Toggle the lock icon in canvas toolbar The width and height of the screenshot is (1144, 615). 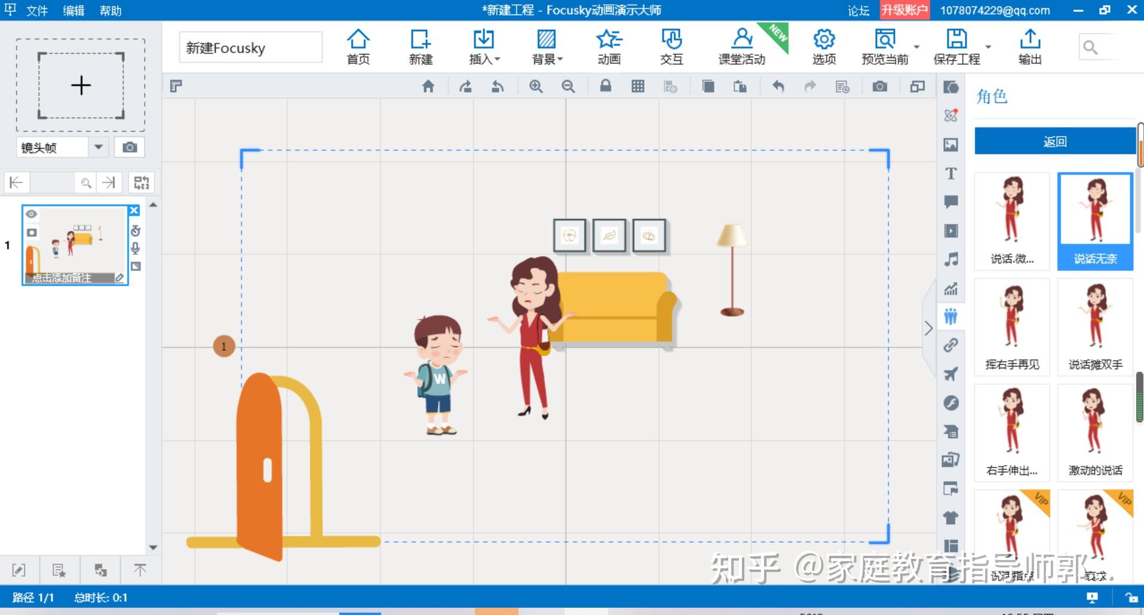tap(606, 87)
